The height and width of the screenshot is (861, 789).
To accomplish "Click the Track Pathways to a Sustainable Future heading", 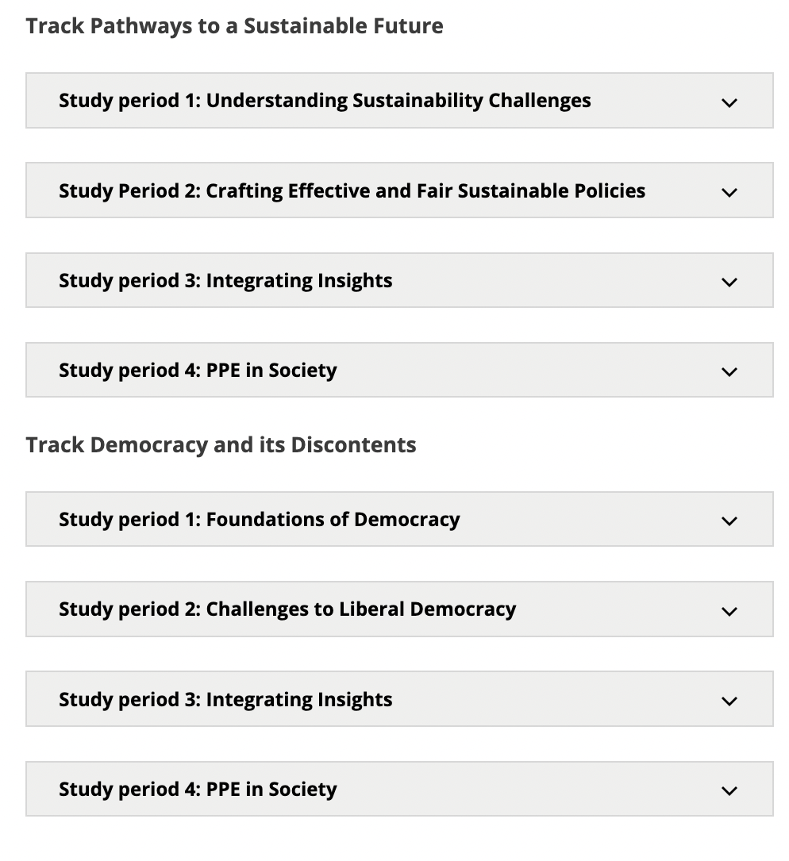I will click(234, 26).
